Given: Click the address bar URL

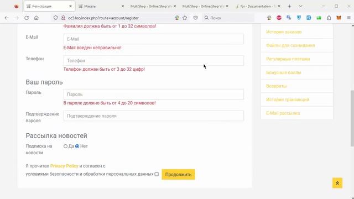Looking at the screenshot, I should pos(103,18).
